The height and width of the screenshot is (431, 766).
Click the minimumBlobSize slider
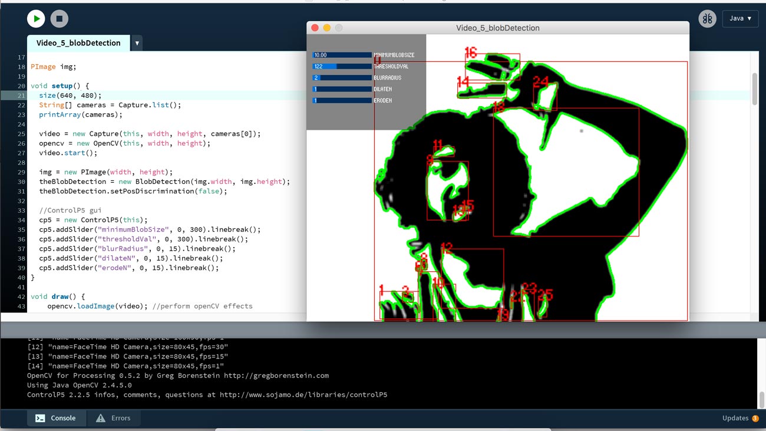(342, 55)
